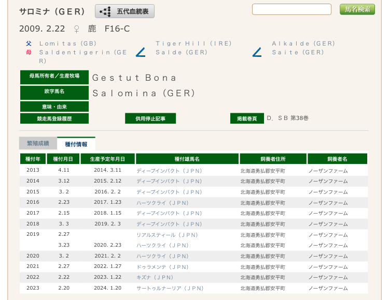Click pedigree branch icon before Tiger Hill

(x=141, y=52)
